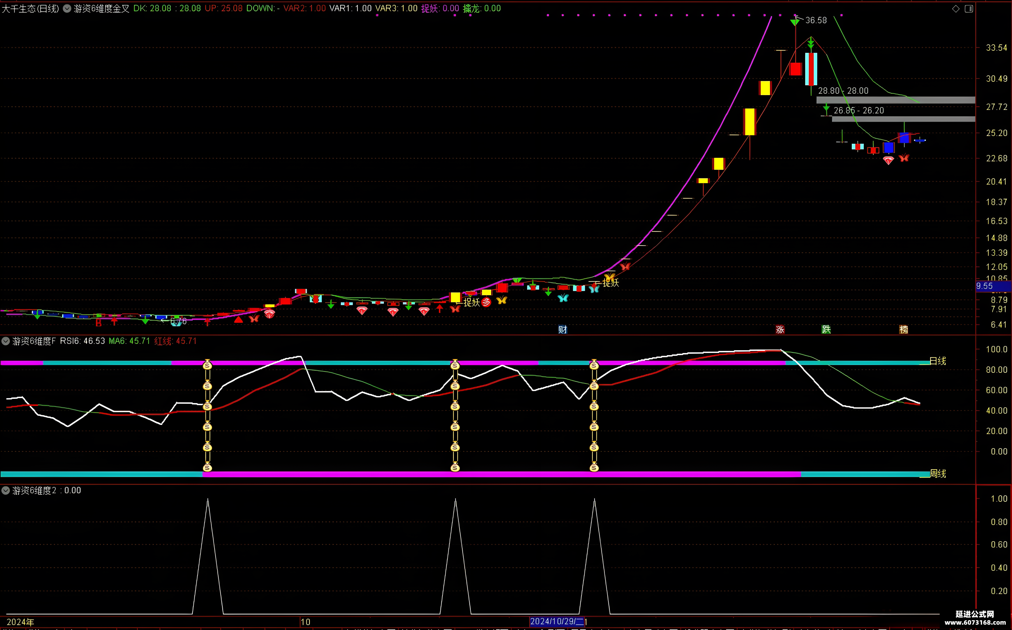Image resolution: width=1012 pixels, height=630 pixels.
Task: Select the 日线 period label
Action: tap(938, 361)
